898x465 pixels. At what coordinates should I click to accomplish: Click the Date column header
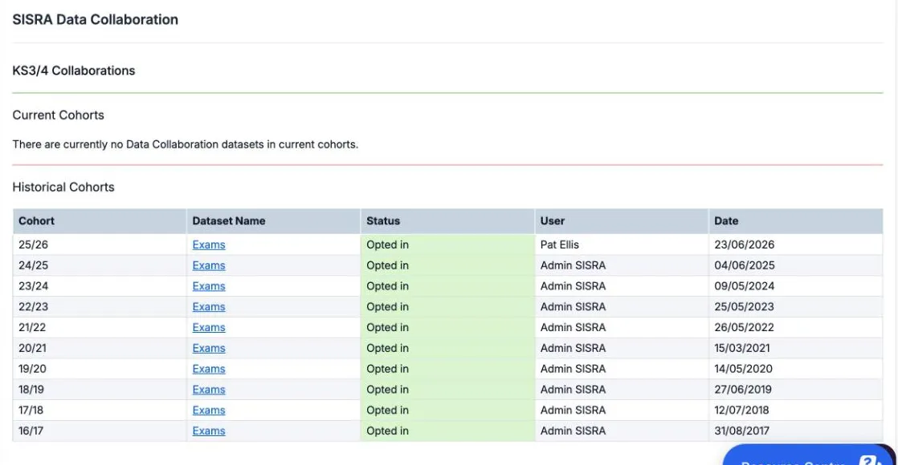(795, 220)
